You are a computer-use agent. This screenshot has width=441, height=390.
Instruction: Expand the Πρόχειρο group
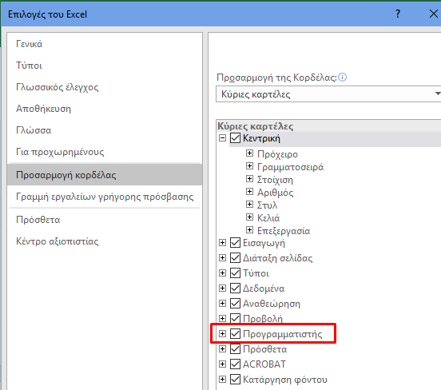pyautogui.click(x=249, y=153)
